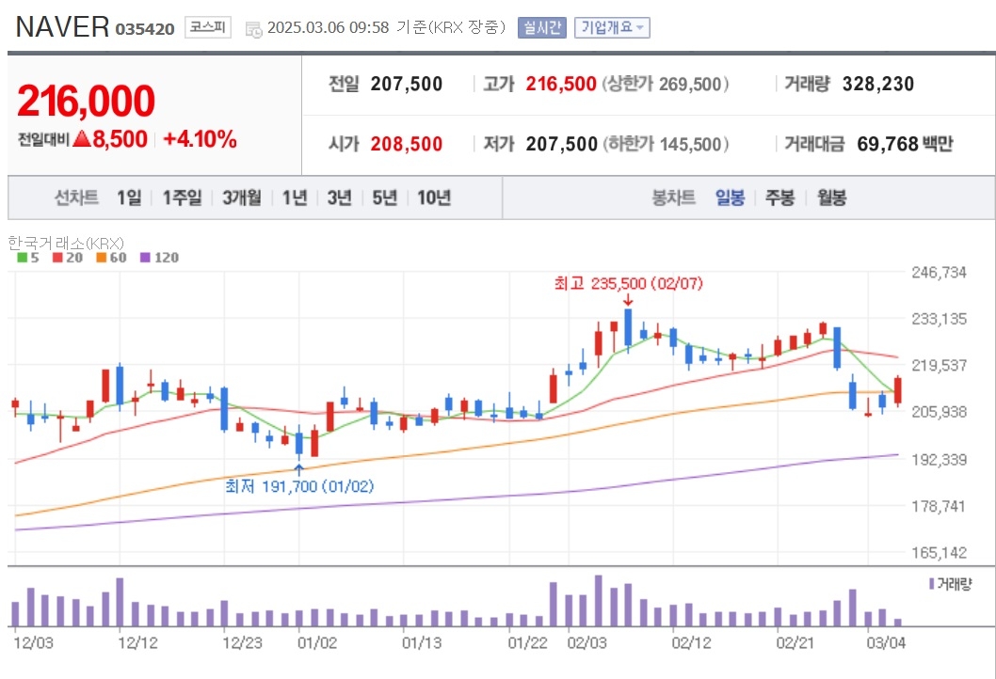Click the 봉차트 label

[x=673, y=197]
